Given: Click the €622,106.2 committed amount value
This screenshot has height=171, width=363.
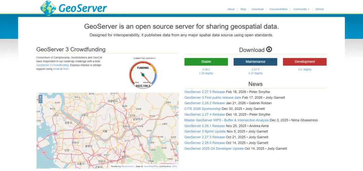Looking at the screenshot, I should point(143,86).
